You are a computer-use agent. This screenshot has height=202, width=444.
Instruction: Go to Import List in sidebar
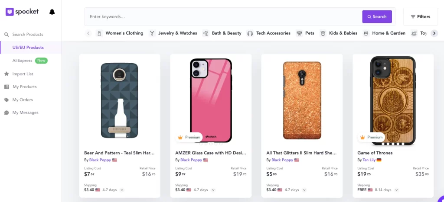[x=23, y=74]
